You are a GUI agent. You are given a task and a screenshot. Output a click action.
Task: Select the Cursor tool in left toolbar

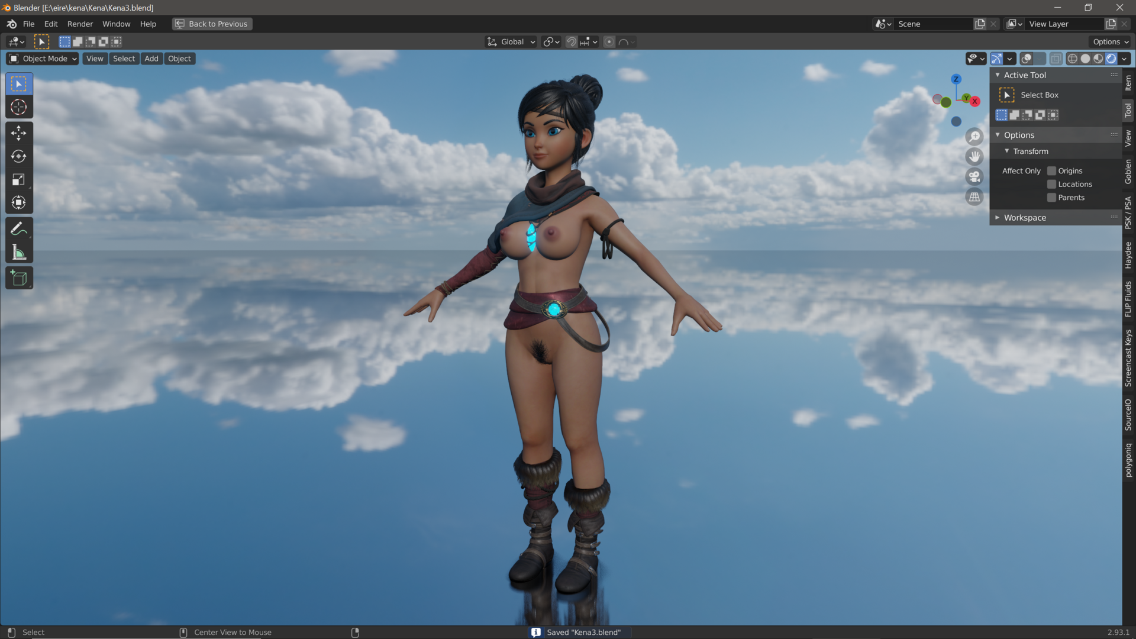19,108
